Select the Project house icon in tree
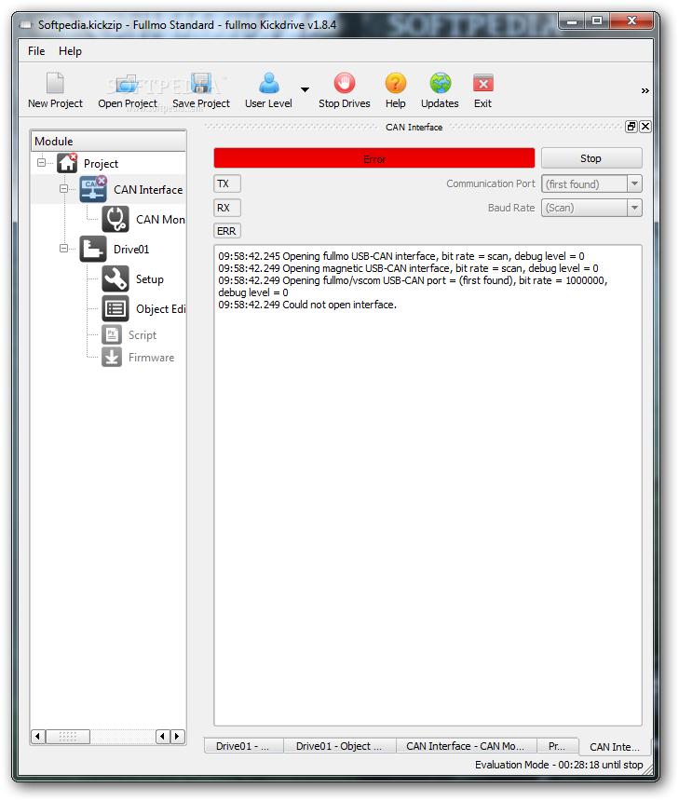Viewport: 679px width, 801px height. coord(67,163)
